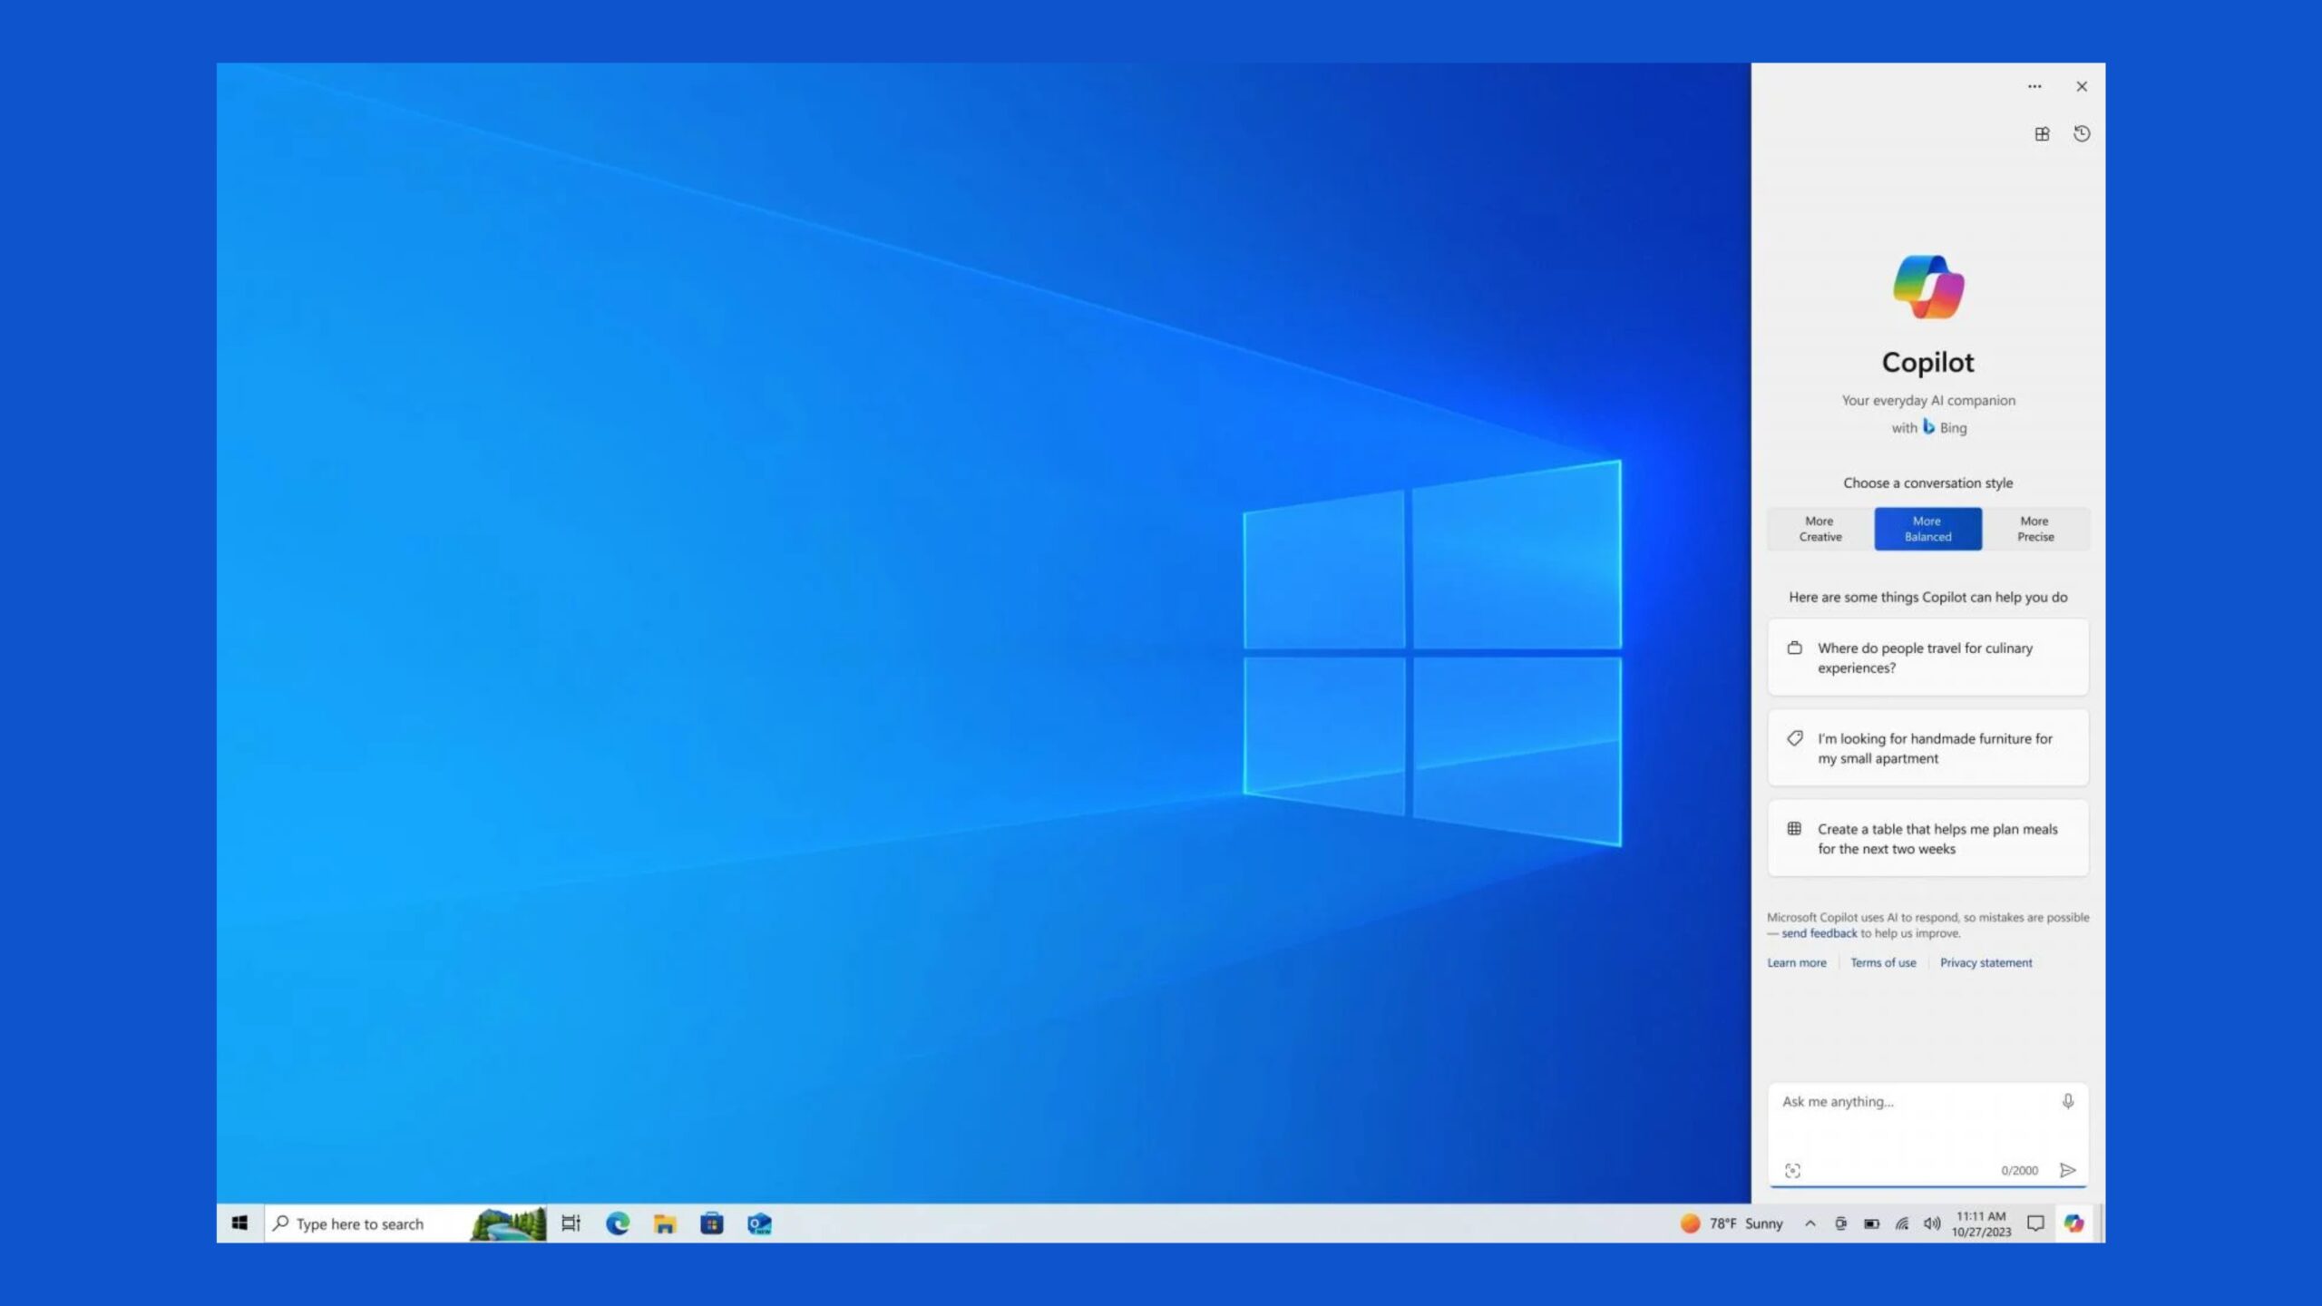
Task: Open the 78°F Sunny weather widget
Action: [x=1732, y=1223]
